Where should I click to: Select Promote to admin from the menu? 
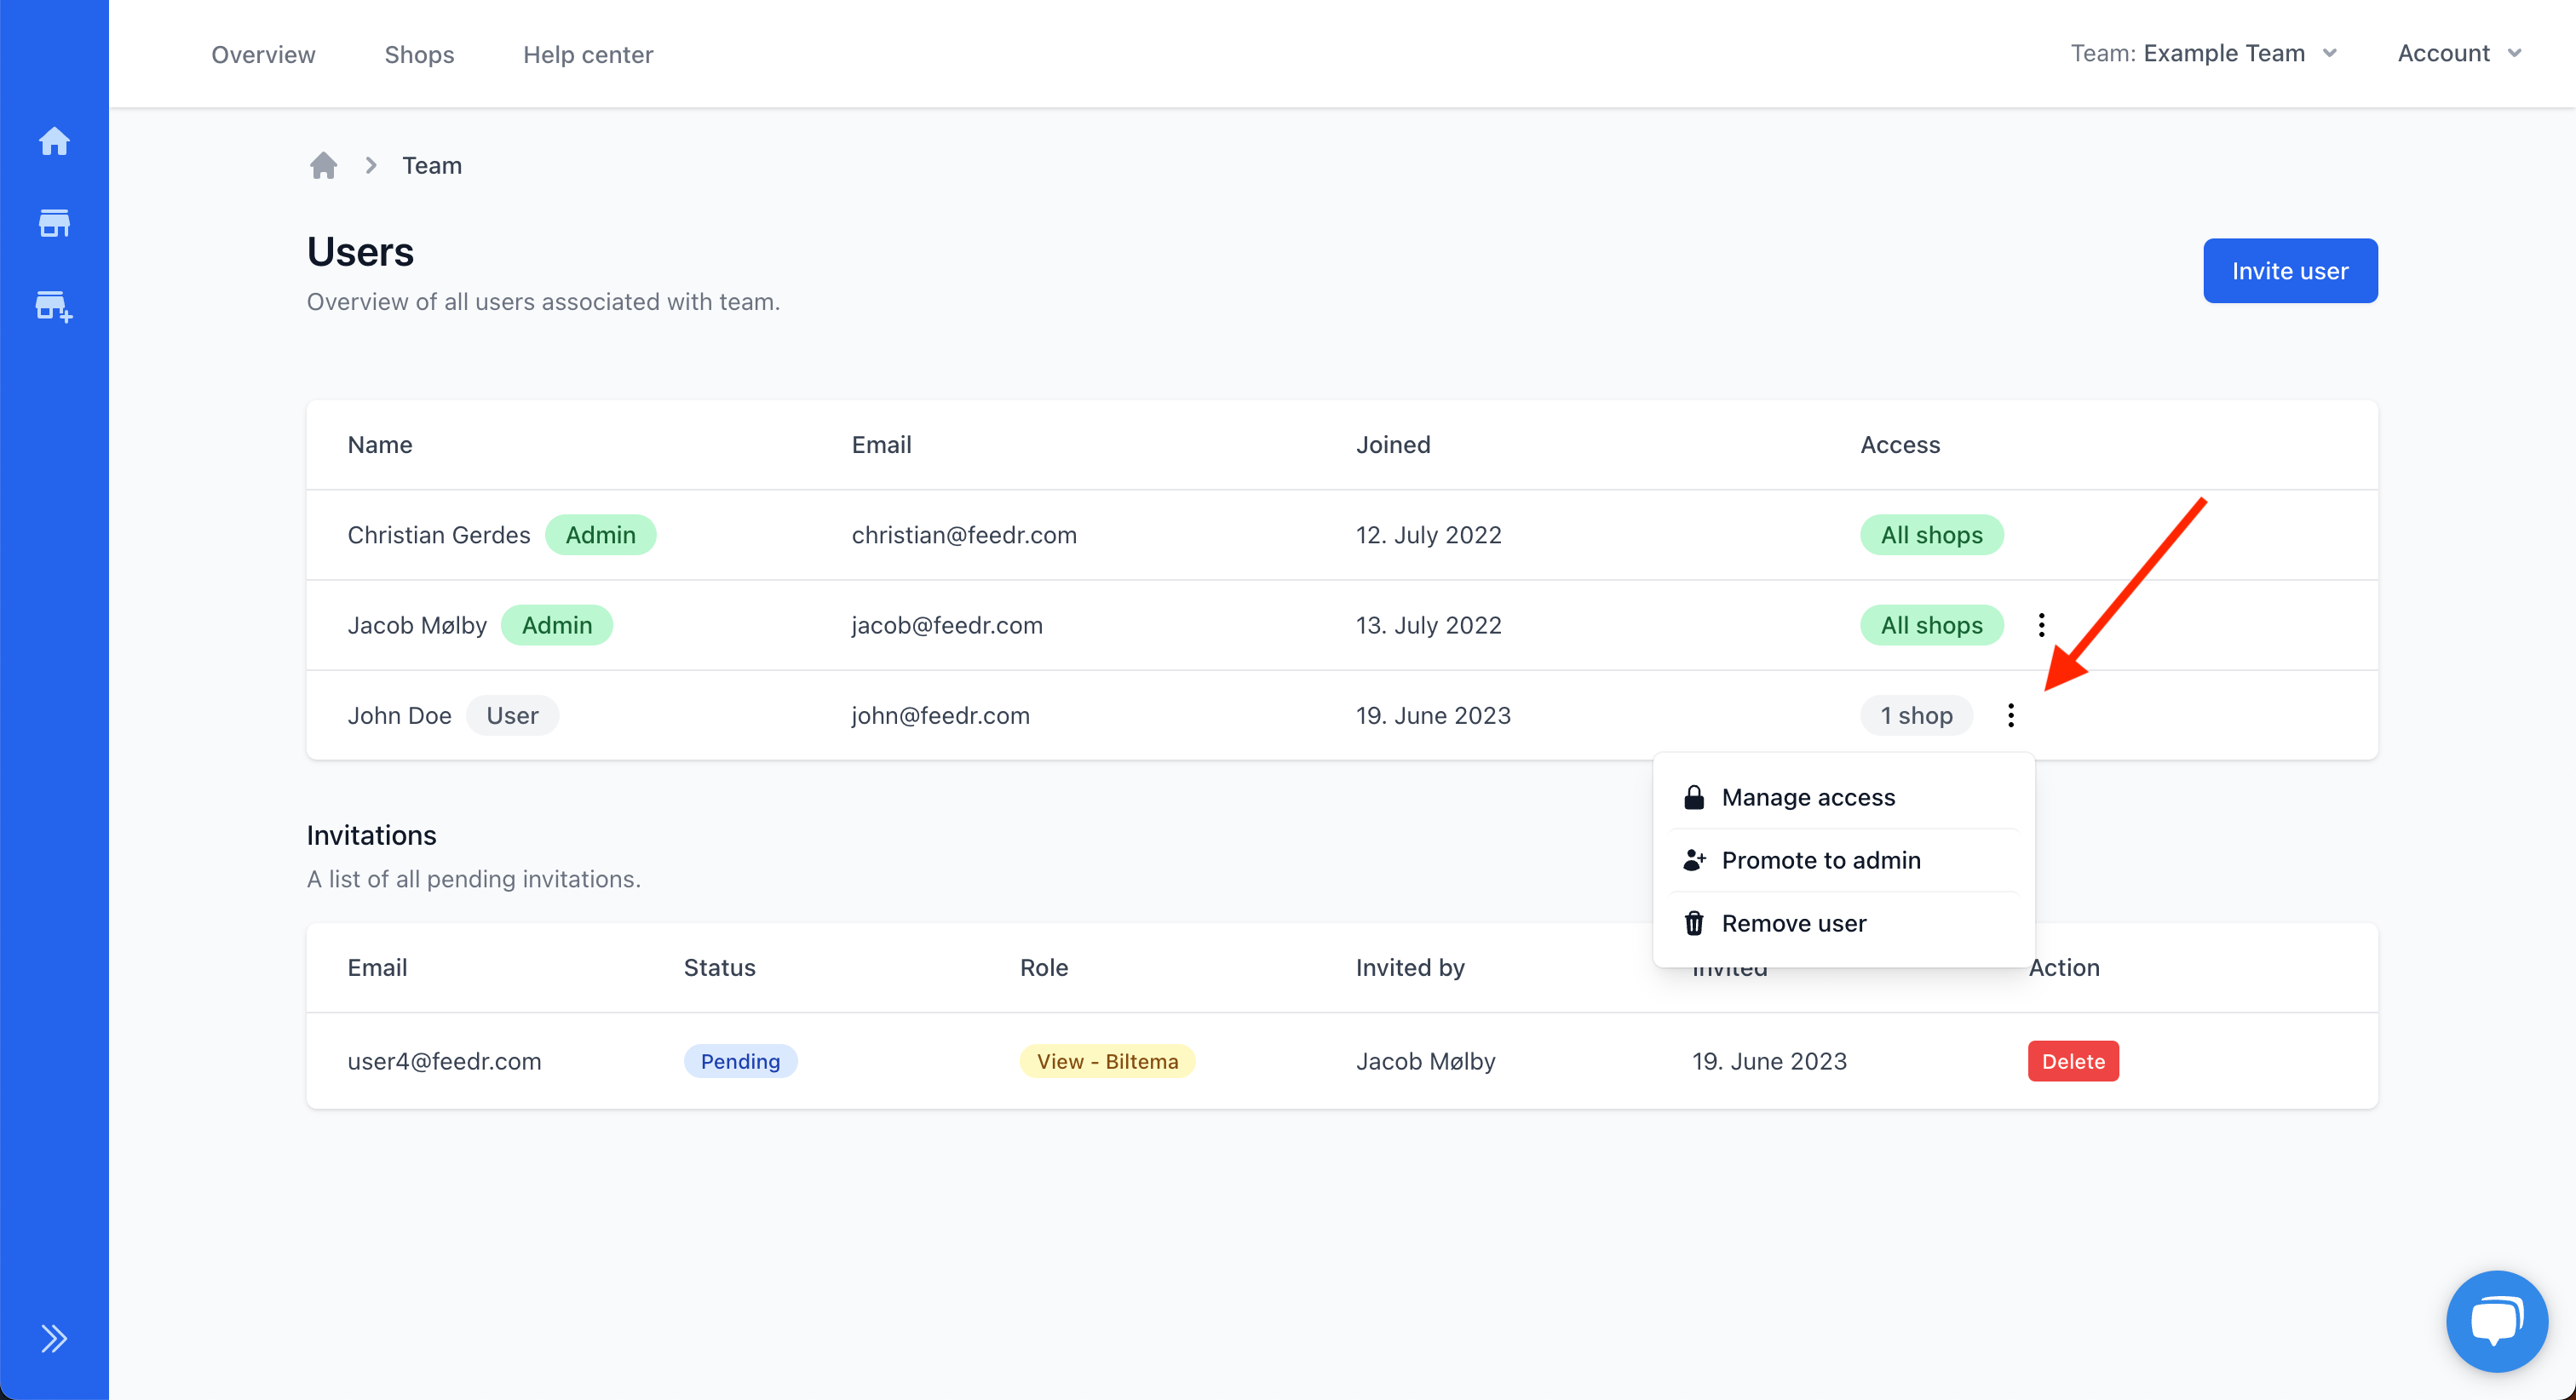click(x=1820, y=860)
